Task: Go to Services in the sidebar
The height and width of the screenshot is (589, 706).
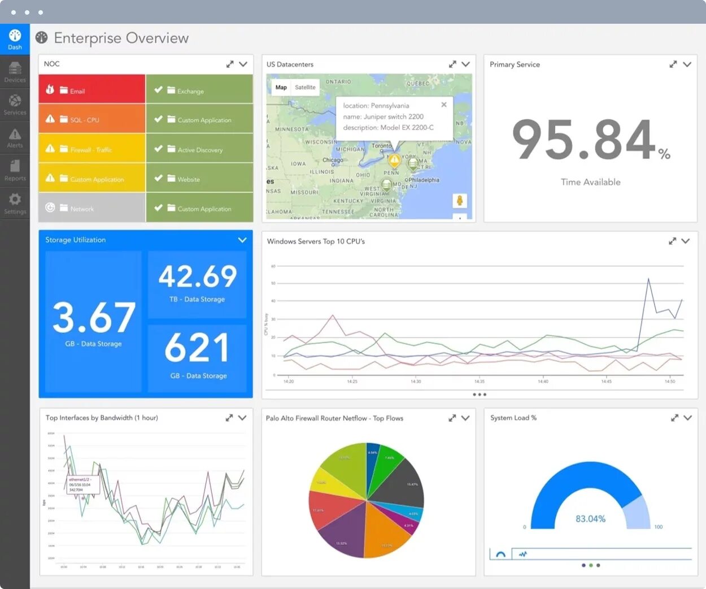Action: point(15,105)
